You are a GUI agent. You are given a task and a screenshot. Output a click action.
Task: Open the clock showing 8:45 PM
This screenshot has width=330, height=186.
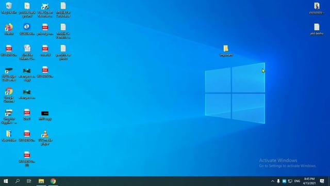309,181
